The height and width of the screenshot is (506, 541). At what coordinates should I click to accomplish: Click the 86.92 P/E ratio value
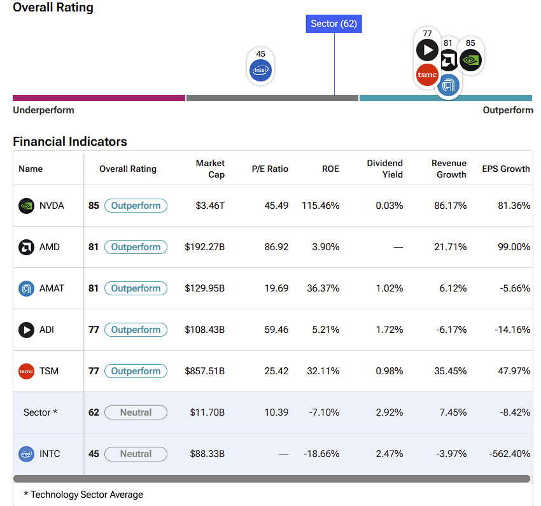click(276, 247)
